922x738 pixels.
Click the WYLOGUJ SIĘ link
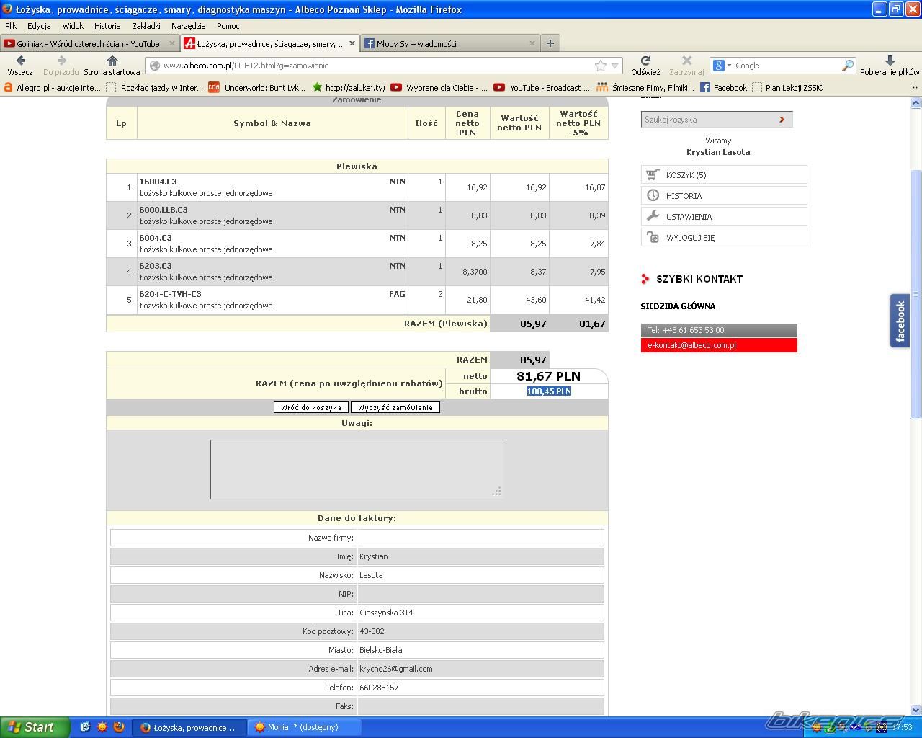point(690,238)
